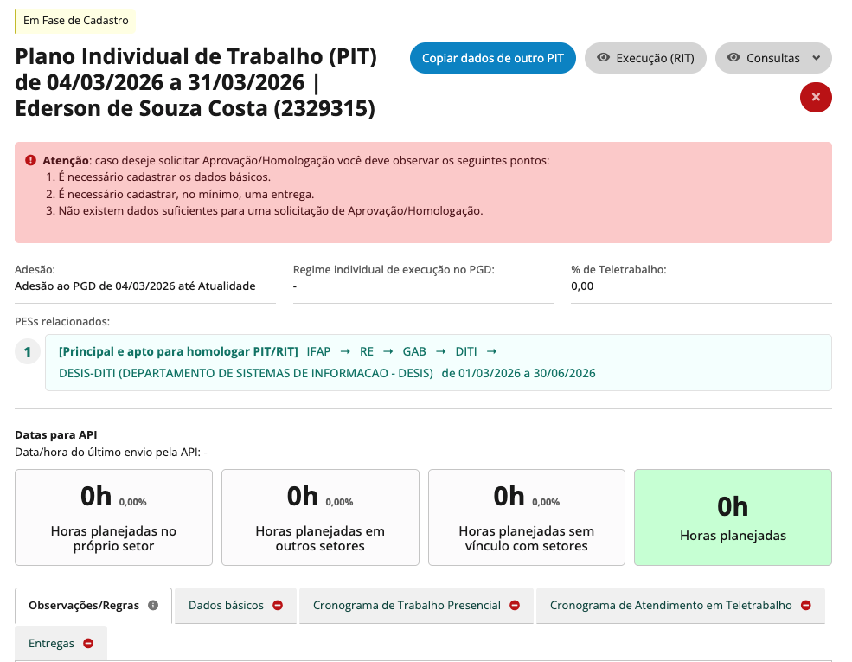Viewport: 852px width, 662px height.
Task: Click Horas planejadas sem vínculo com setores card
Action: (527, 517)
